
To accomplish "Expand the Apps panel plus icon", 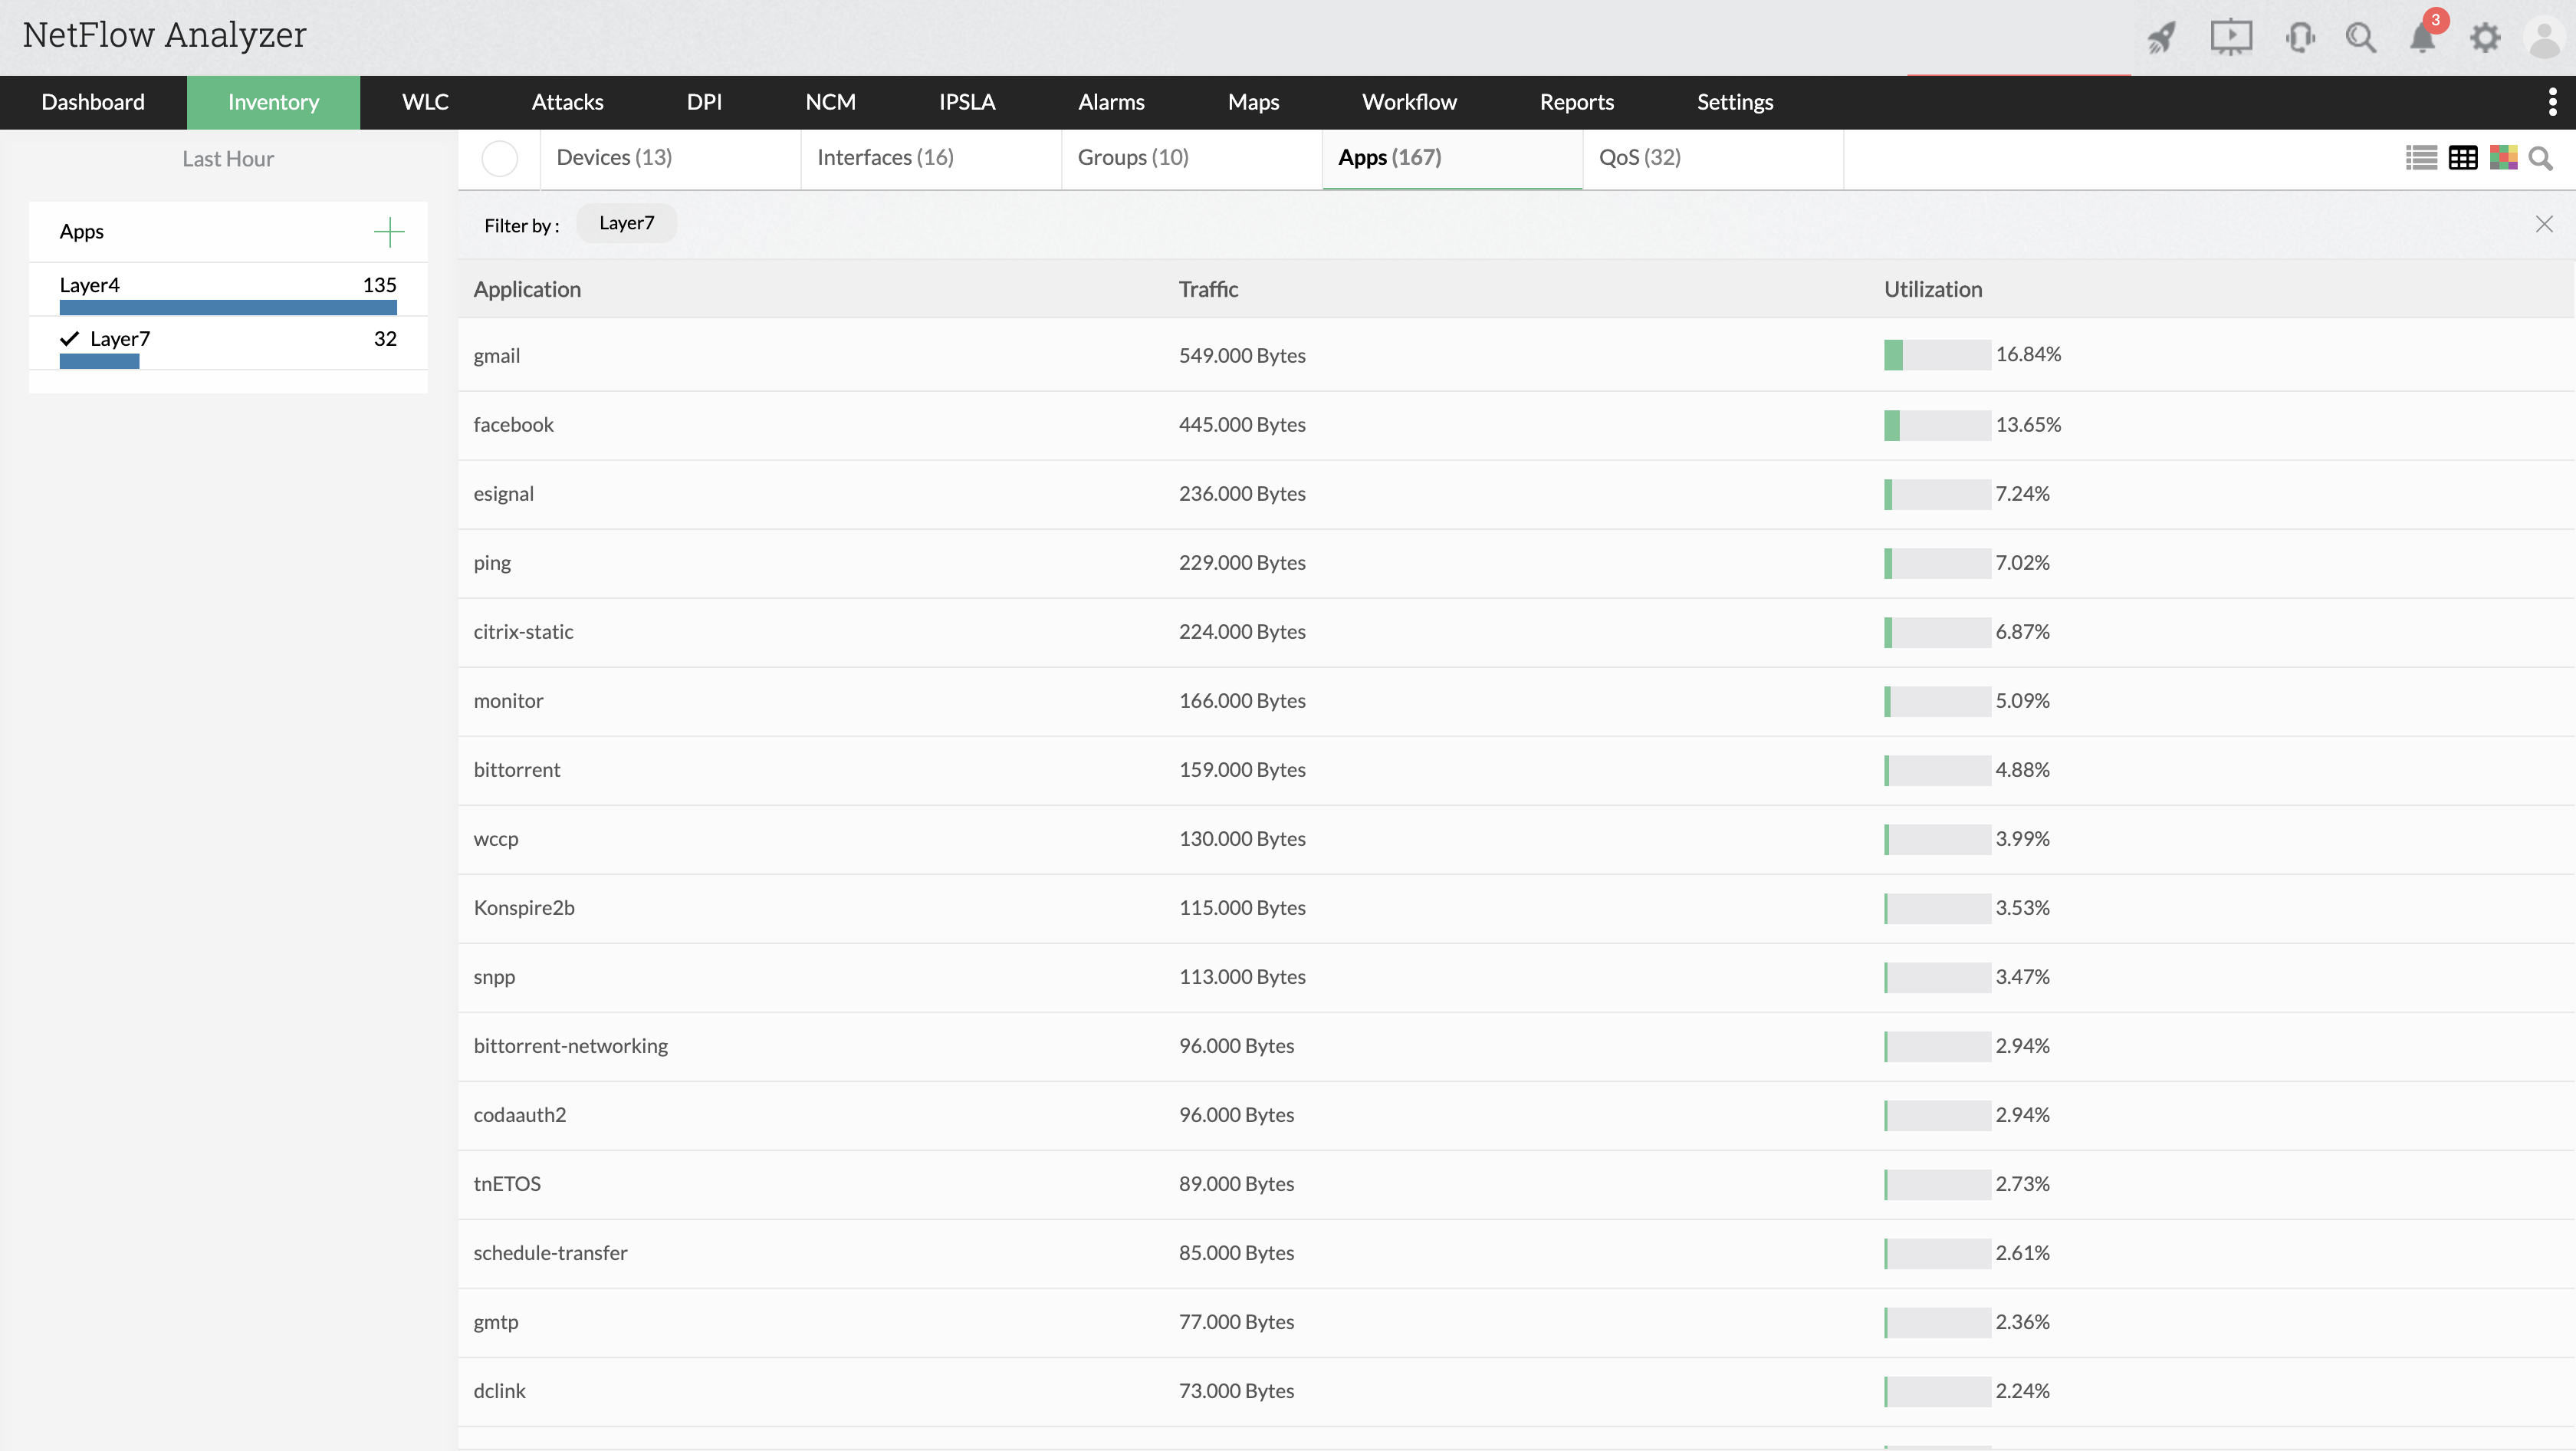I will [x=388, y=232].
